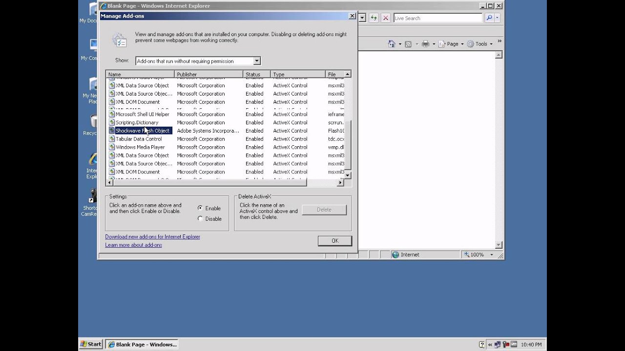Sort list by Publisher column header
The height and width of the screenshot is (351, 625).
tap(208, 74)
